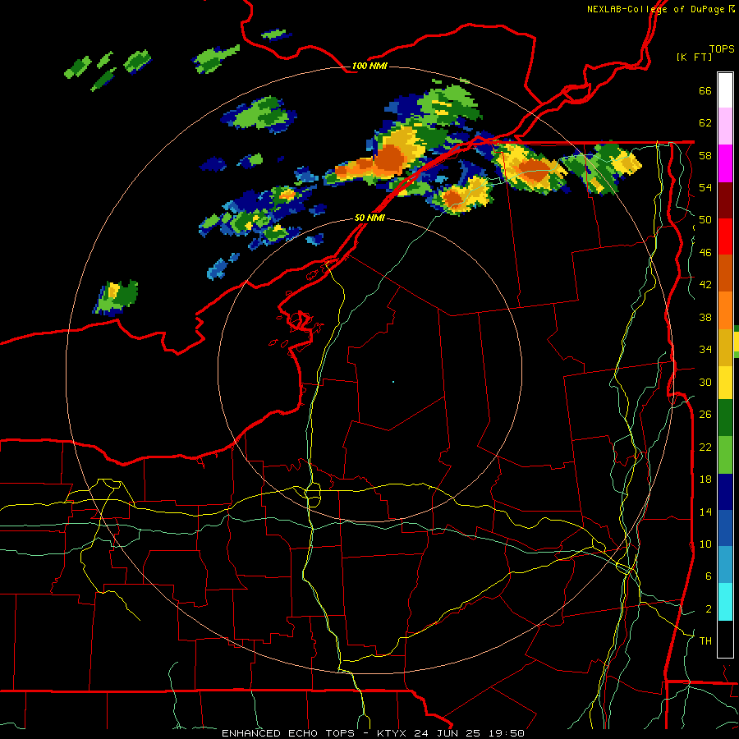Click the white top color swatch in legend

[x=725, y=90]
